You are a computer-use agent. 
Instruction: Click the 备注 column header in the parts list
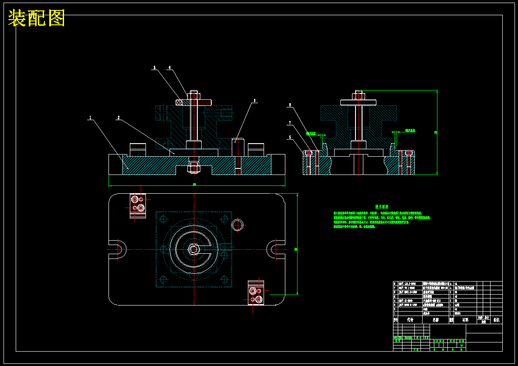(496, 320)
